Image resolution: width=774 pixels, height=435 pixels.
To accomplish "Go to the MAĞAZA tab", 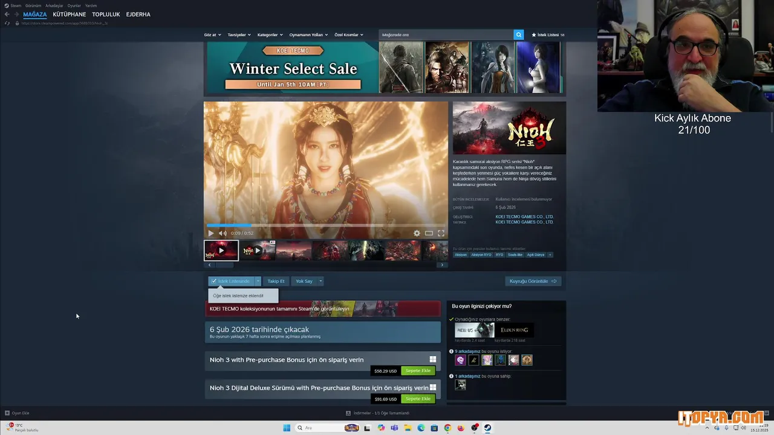I will point(35,14).
